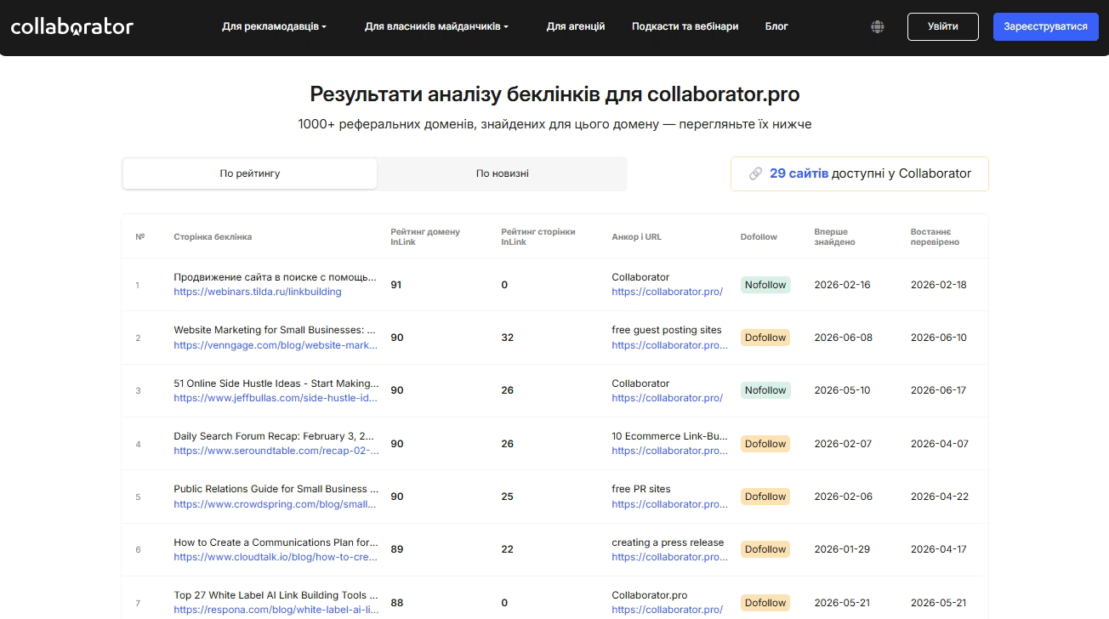Screen dimensions: 1109x619
Task: Open Подкасти та вебінари page
Action: pyautogui.click(x=685, y=26)
